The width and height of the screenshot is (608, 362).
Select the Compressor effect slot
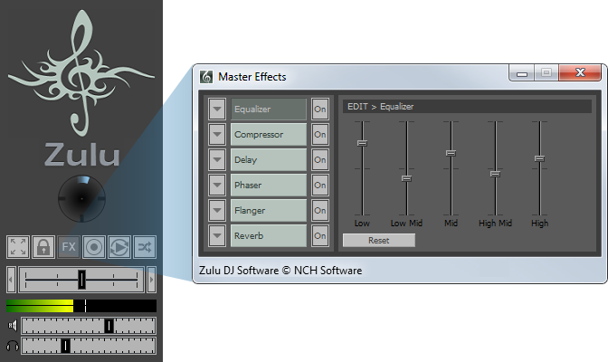pyautogui.click(x=269, y=134)
